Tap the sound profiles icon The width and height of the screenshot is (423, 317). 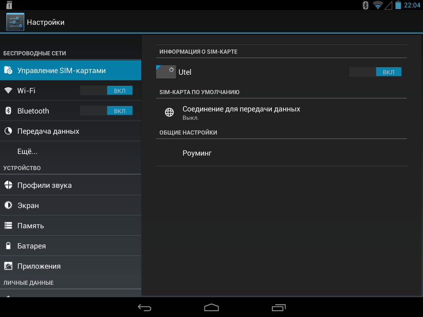point(8,185)
